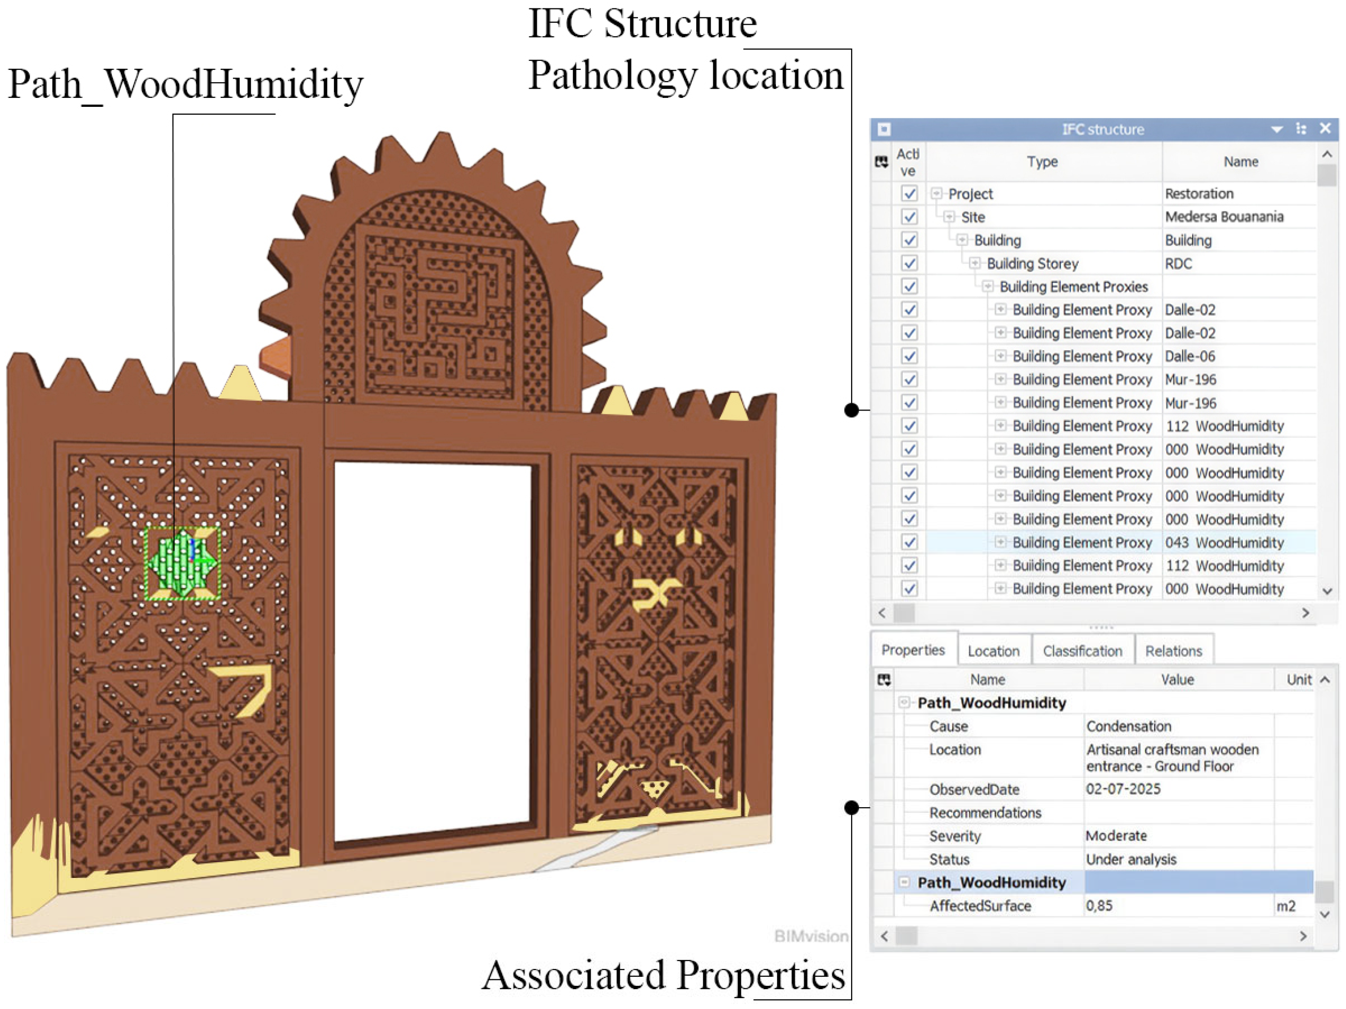This screenshot has height=1009, width=1346.
Task: Click the AffectedSurface value 0,85
Action: pyautogui.click(x=1100, y=906)
